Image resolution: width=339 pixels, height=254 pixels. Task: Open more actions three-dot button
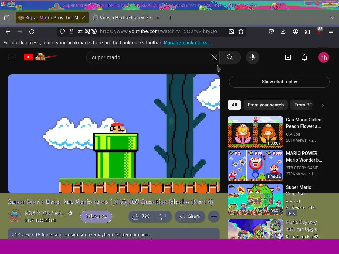(214, 216)
